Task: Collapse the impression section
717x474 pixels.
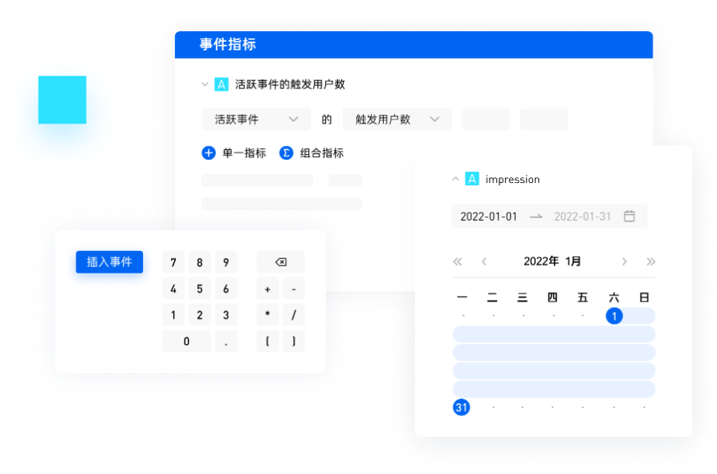Action: [455, 179]
